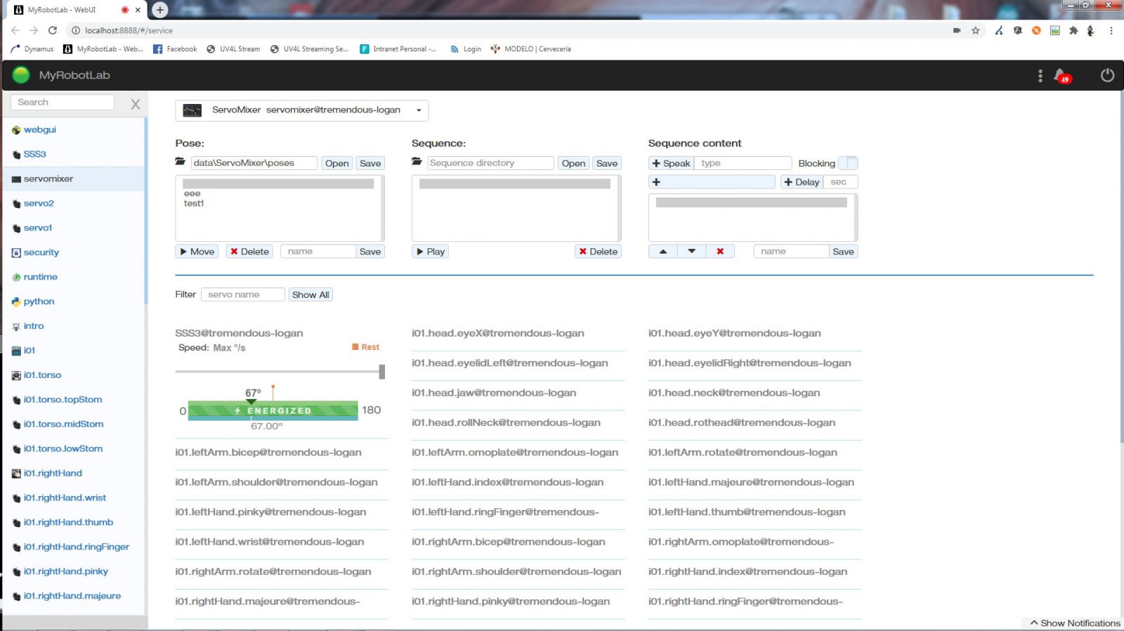Click the power shutdown icon in header
This screenshot has height=631, width=1124.
click(x=1107, y=75)
